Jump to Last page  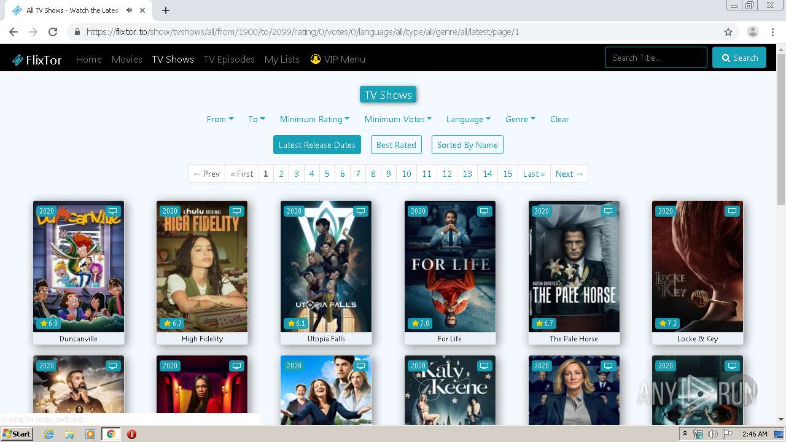pos(534,174)
